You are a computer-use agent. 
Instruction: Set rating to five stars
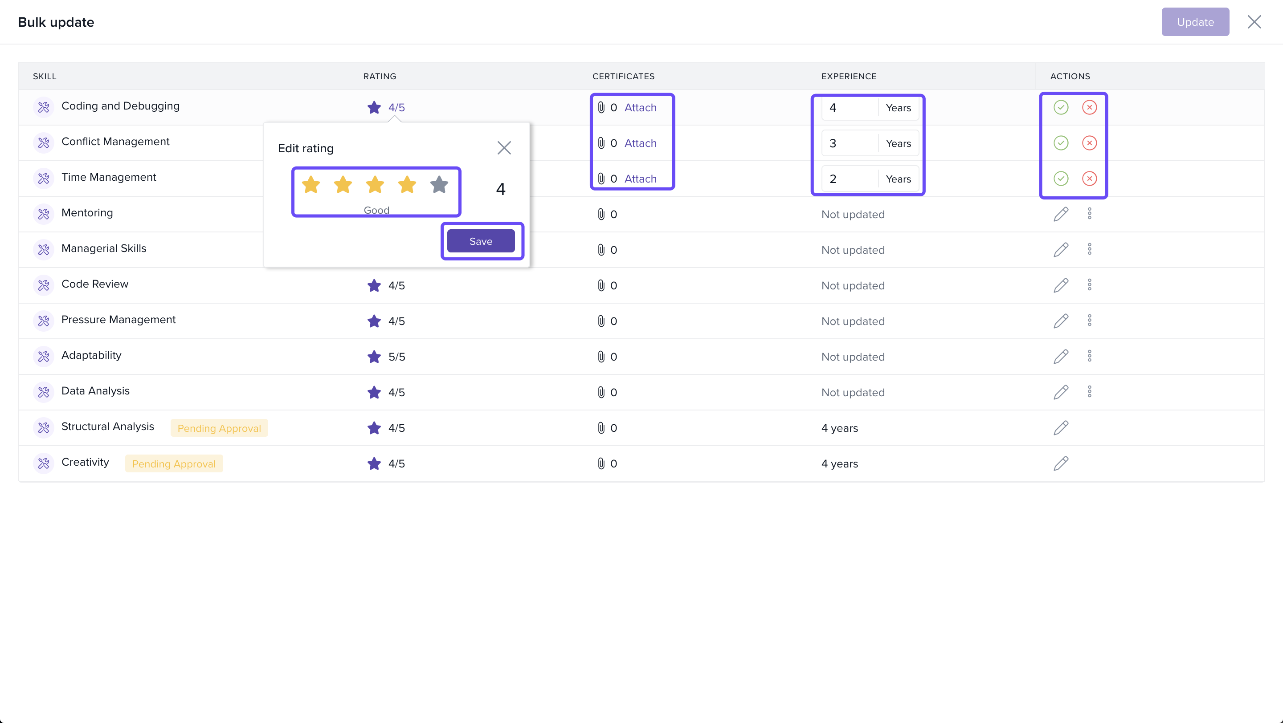(439, 185)
